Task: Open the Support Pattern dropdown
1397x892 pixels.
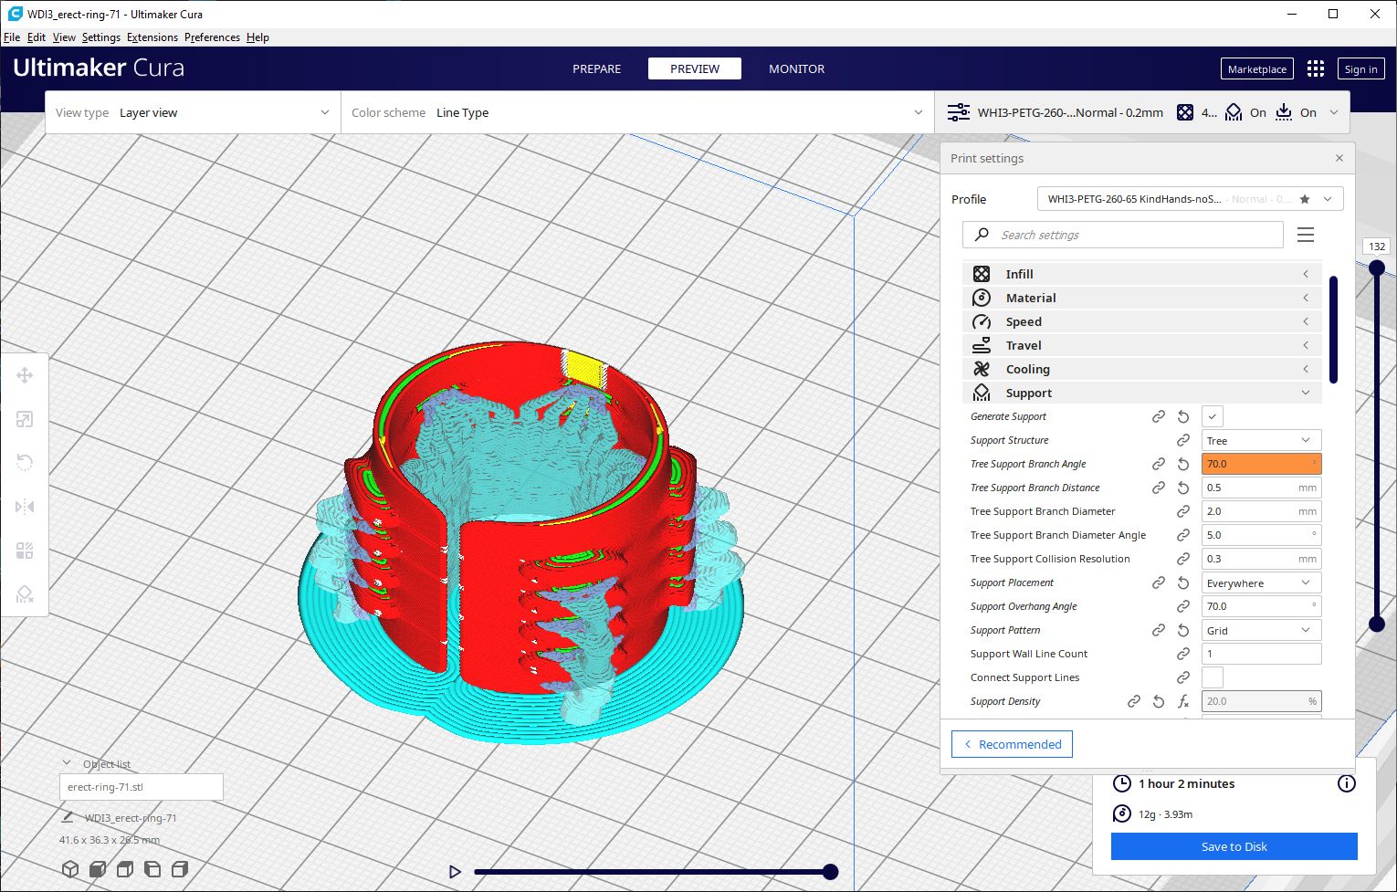Action: (1261, 630)
